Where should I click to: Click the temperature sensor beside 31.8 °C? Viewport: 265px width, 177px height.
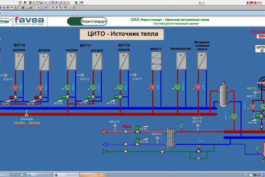click(135, 74)
